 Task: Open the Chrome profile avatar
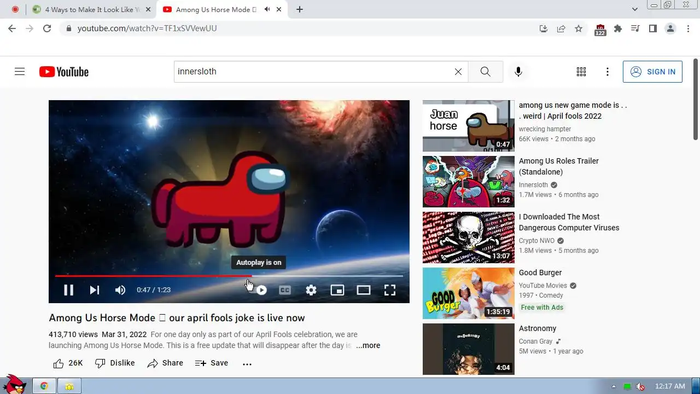coord(670,28)
